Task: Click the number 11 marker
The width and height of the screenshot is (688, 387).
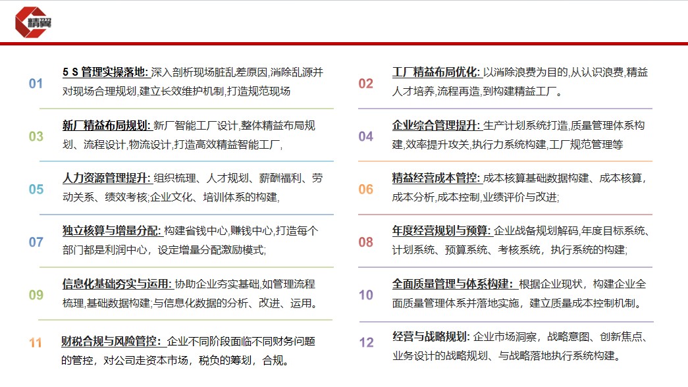Action: pos(36,342)
